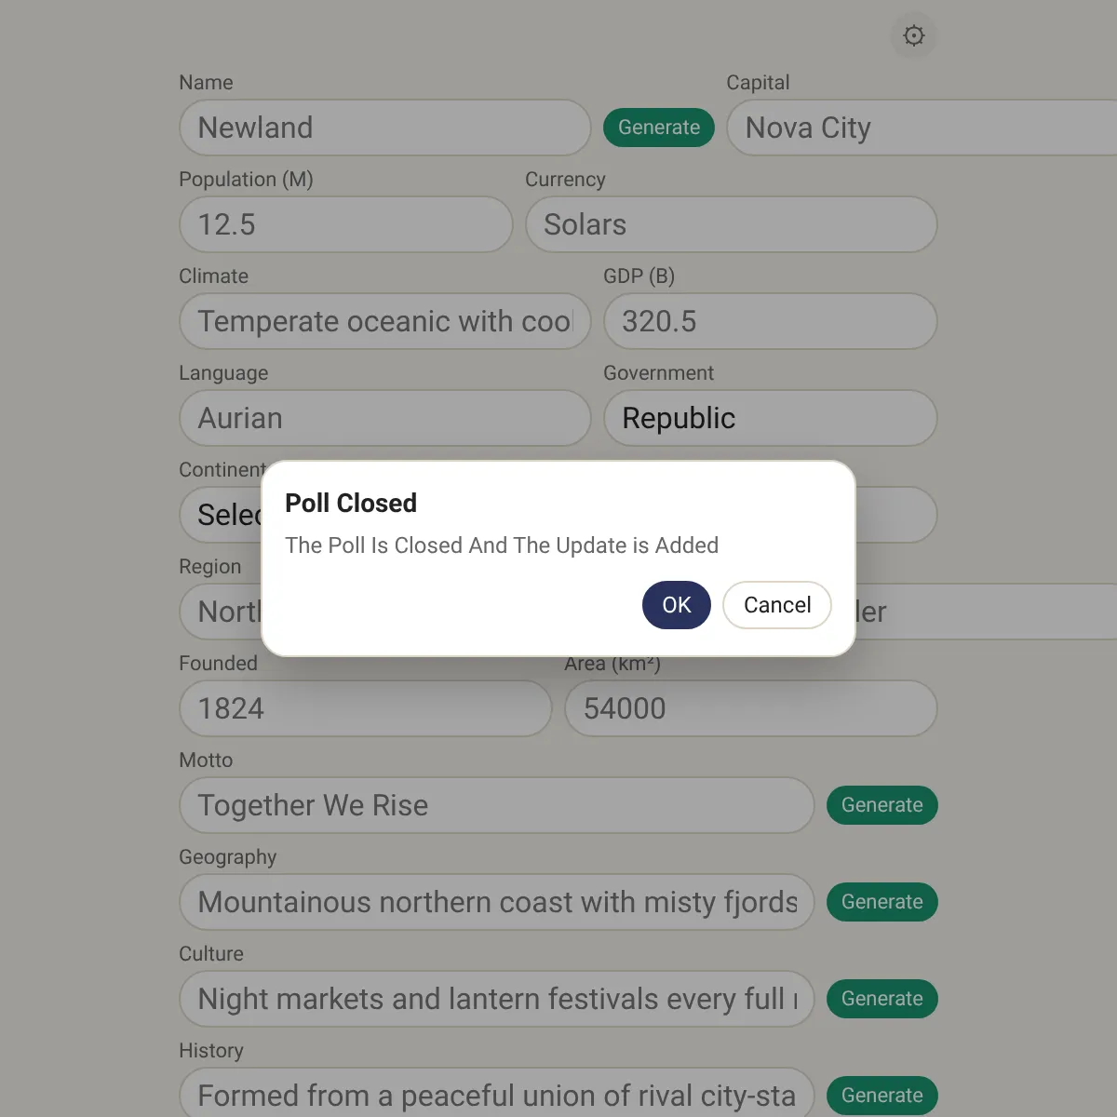
Task: Expand the Continent select box
Action: click(x=222, y=515)
